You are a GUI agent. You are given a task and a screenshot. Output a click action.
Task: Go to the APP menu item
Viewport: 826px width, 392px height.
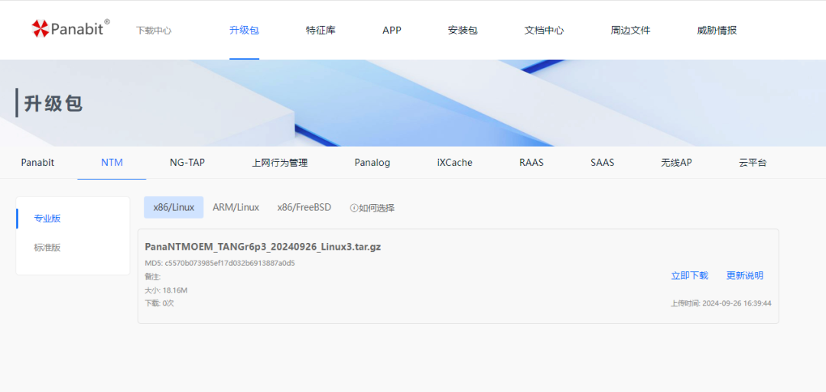392,31
